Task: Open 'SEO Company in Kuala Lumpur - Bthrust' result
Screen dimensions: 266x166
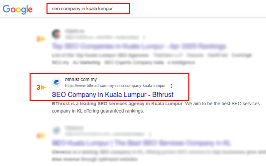Action: (112, 95)
